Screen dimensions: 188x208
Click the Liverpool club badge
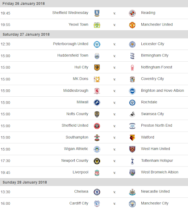pos(97,173)
